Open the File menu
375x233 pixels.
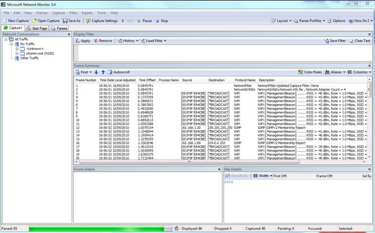point(6,13)
